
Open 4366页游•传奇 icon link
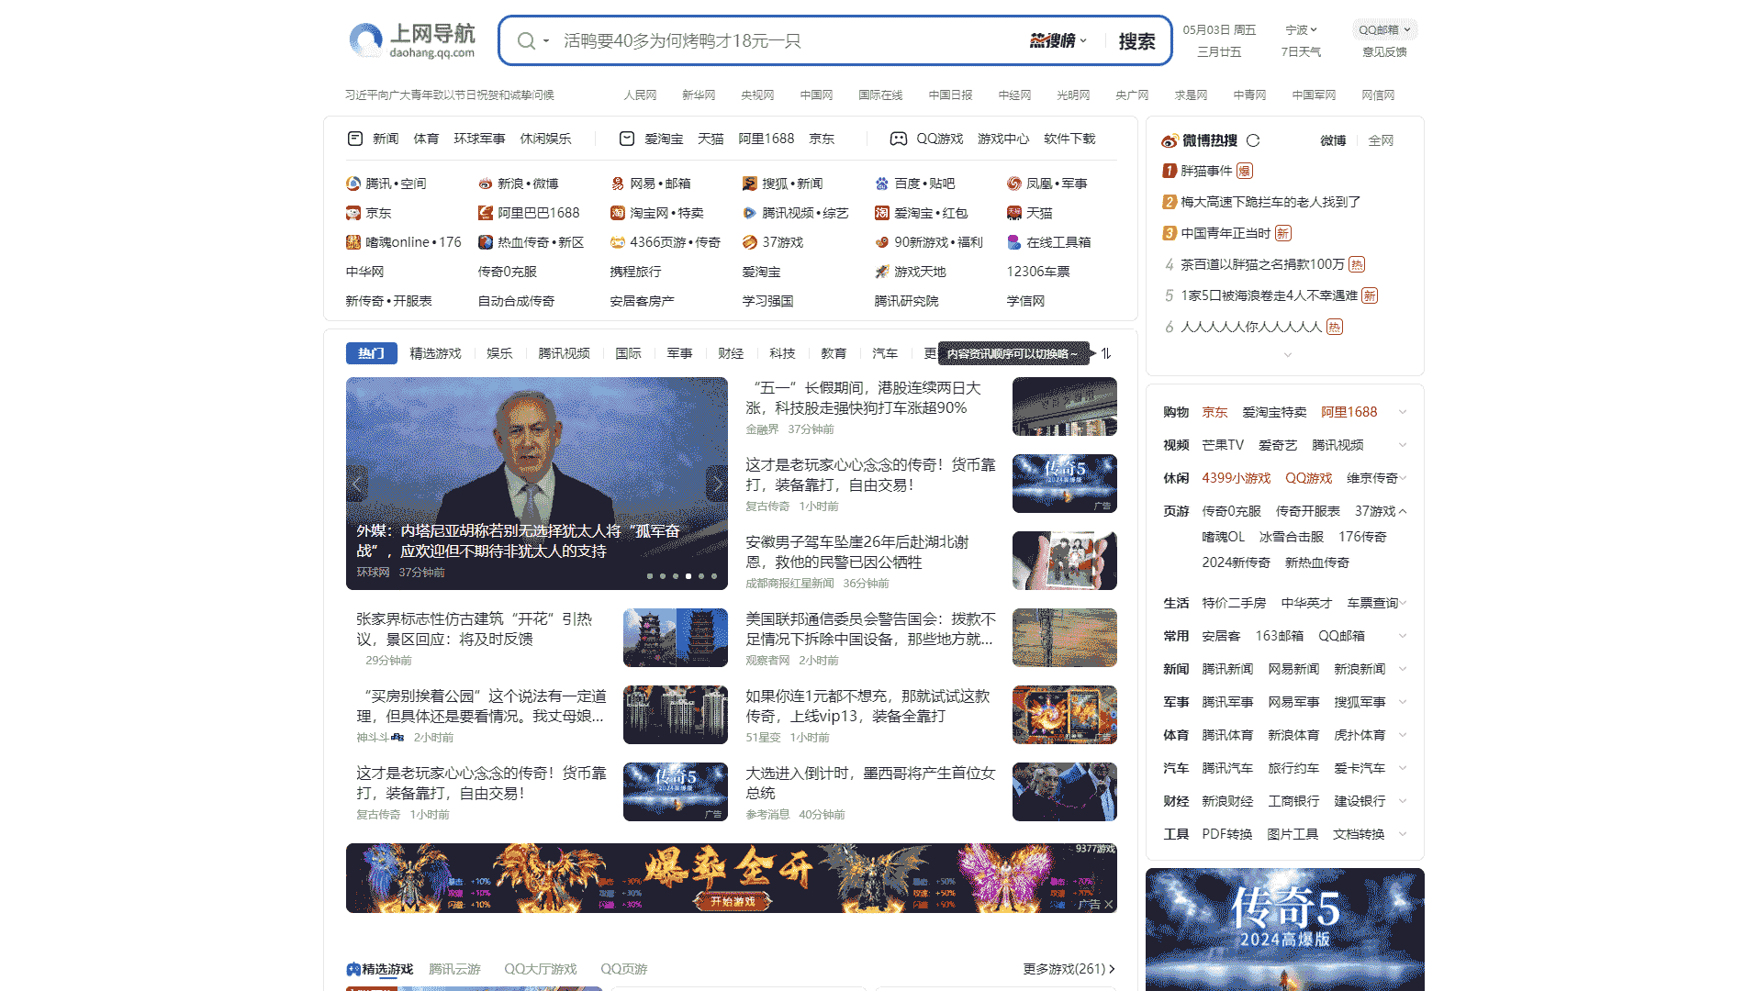point(618,242)
